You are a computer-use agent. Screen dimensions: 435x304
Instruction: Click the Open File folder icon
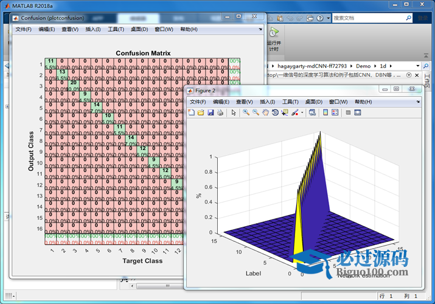pos(201,112)
